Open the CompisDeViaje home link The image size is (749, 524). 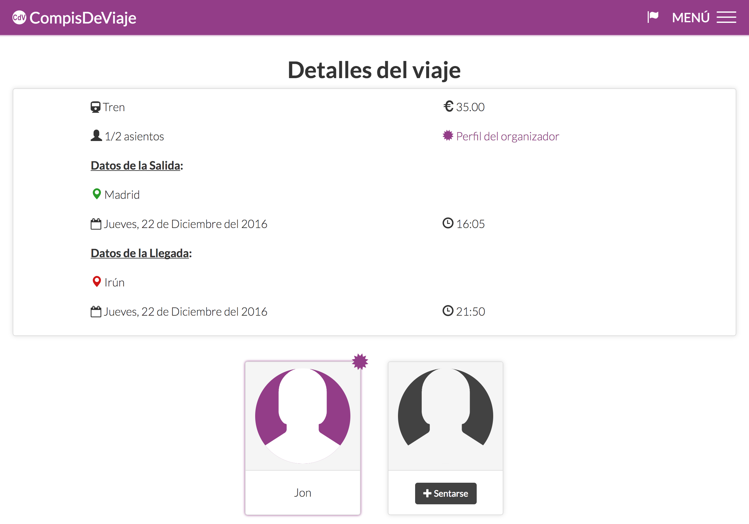point(74,18)
